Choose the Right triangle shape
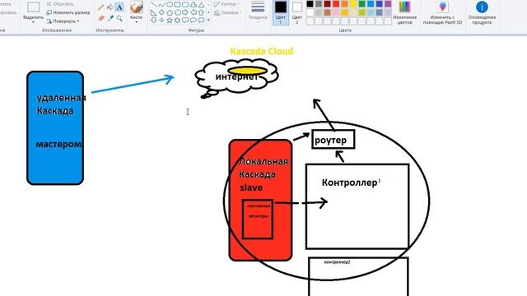This screenshot has height=296, width=527. pyautogui.click(x=154, y=12)
